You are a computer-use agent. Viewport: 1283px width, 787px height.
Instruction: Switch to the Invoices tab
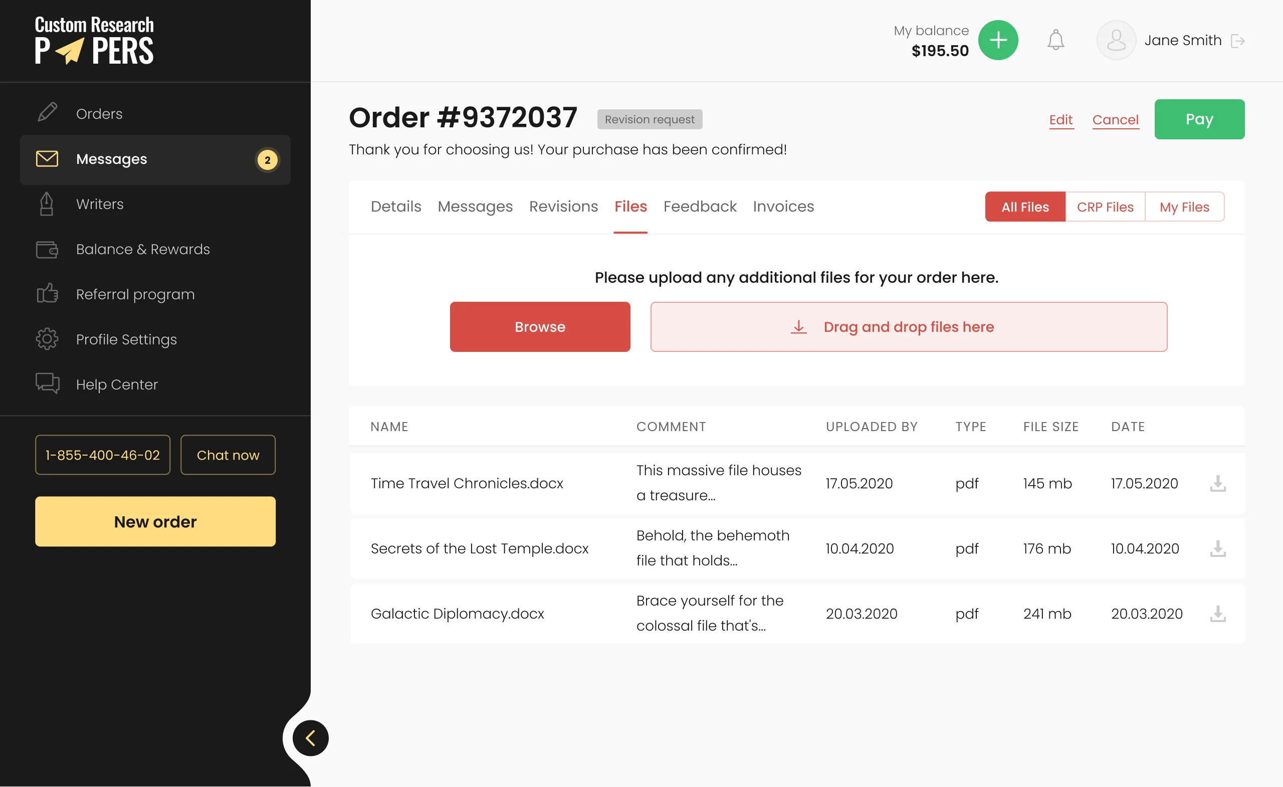pos(783,206)
